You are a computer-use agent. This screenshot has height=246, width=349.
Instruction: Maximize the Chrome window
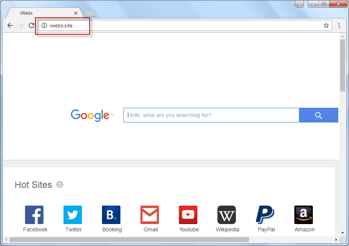point(324,4)
